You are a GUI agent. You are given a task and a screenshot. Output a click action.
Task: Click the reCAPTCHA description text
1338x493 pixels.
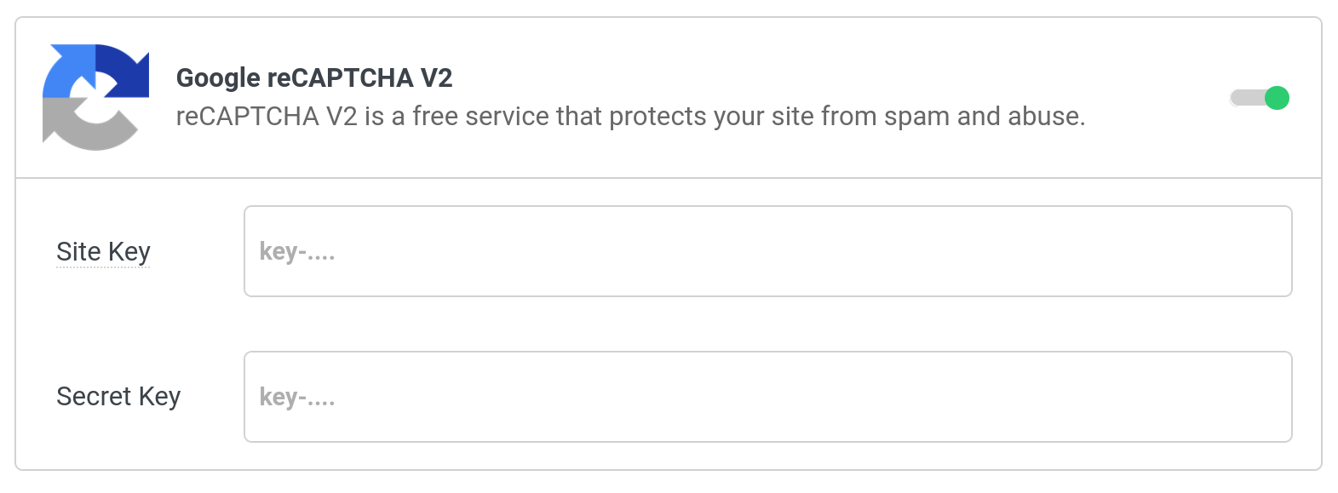click(x=631, y=117)
